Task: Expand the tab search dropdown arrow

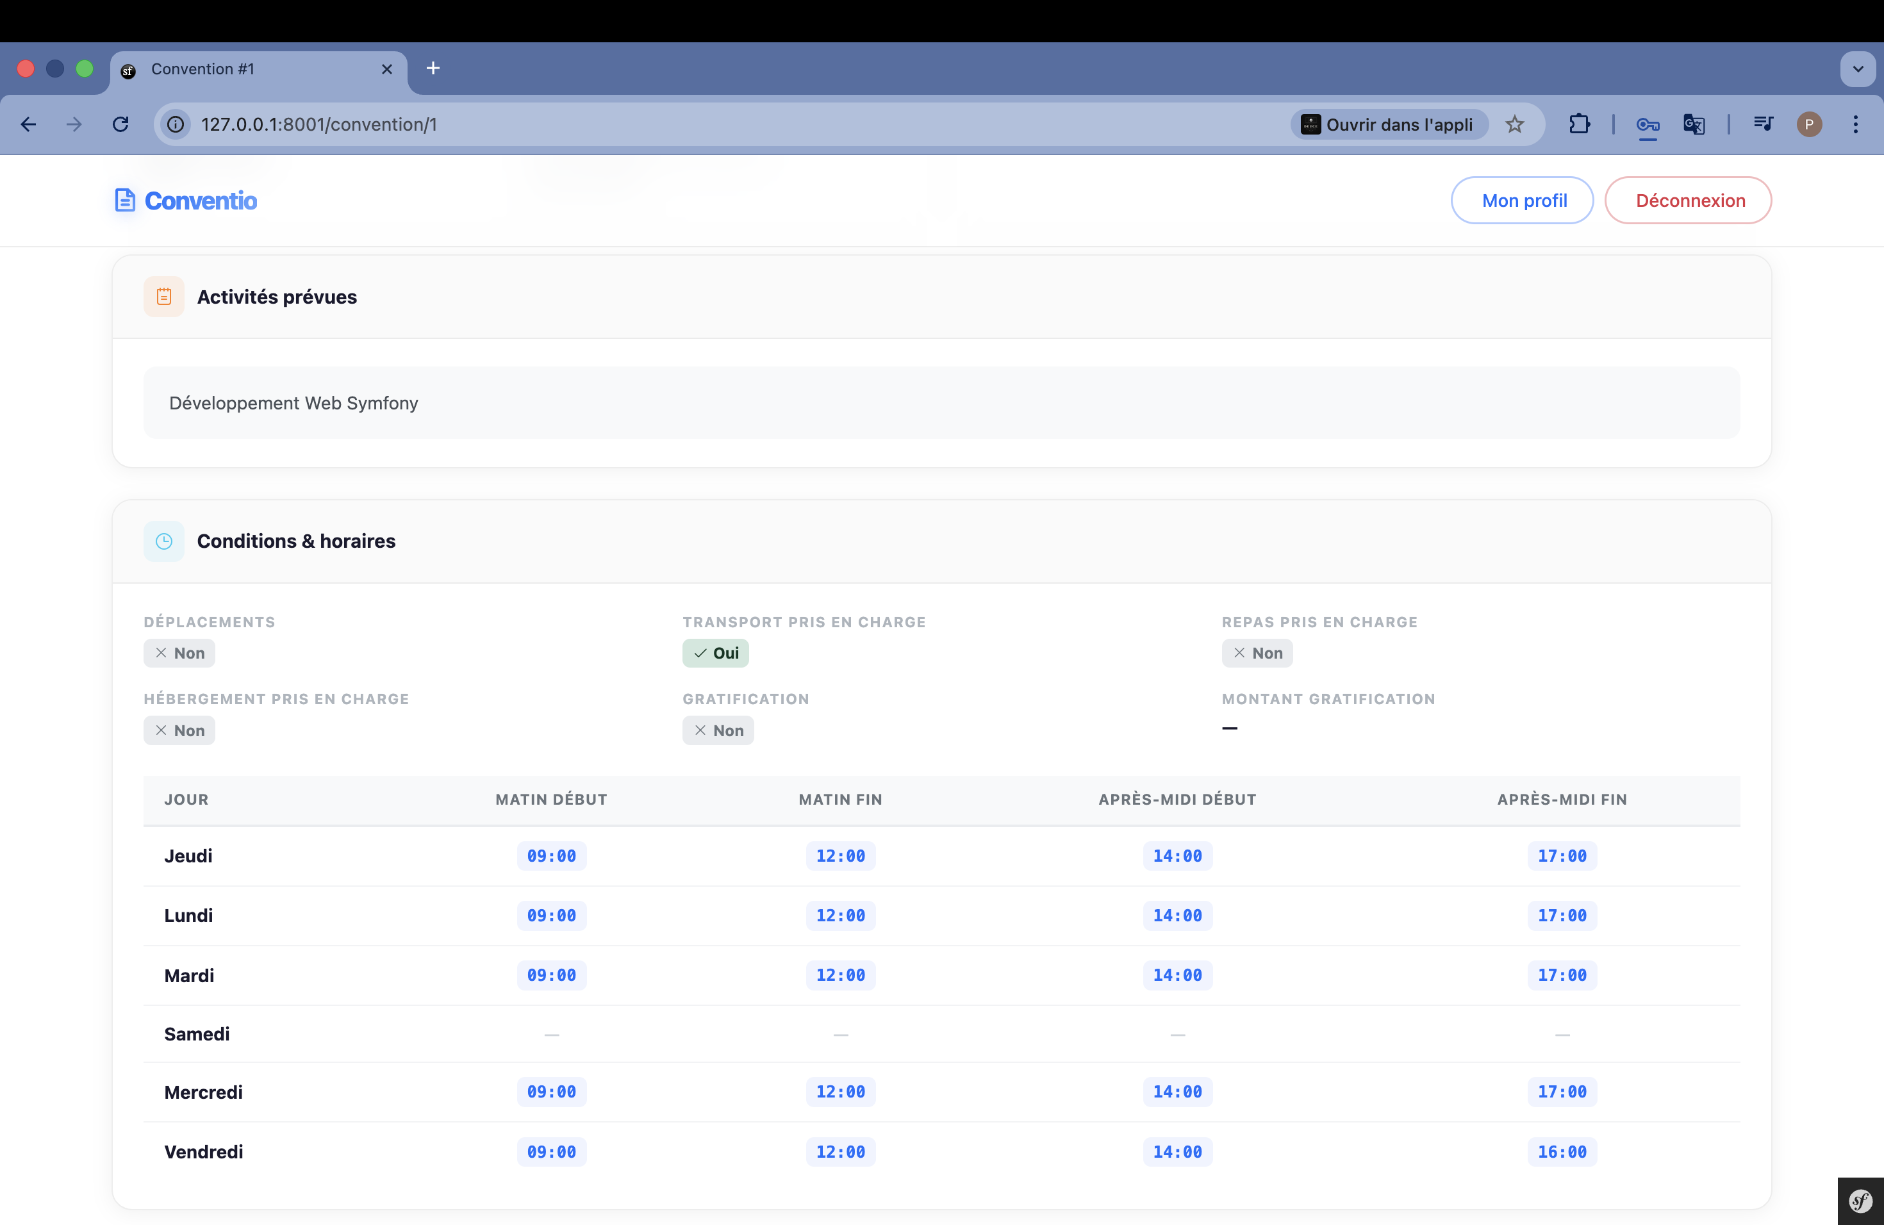Action: coord(1857,69)
